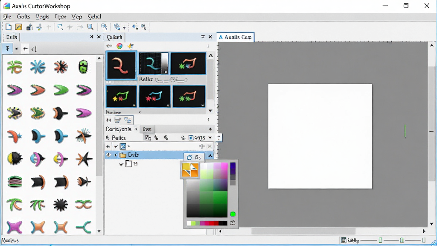The width and height of the screenshot is (437, 246).
Task: Click the minus button beside the numeric dropdown
Action: [218, 138]
